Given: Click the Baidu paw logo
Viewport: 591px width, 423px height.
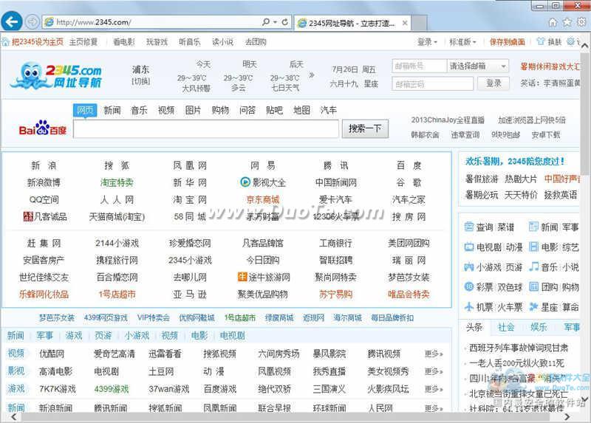Looking at the screenshot, I should tap(43, 128).
